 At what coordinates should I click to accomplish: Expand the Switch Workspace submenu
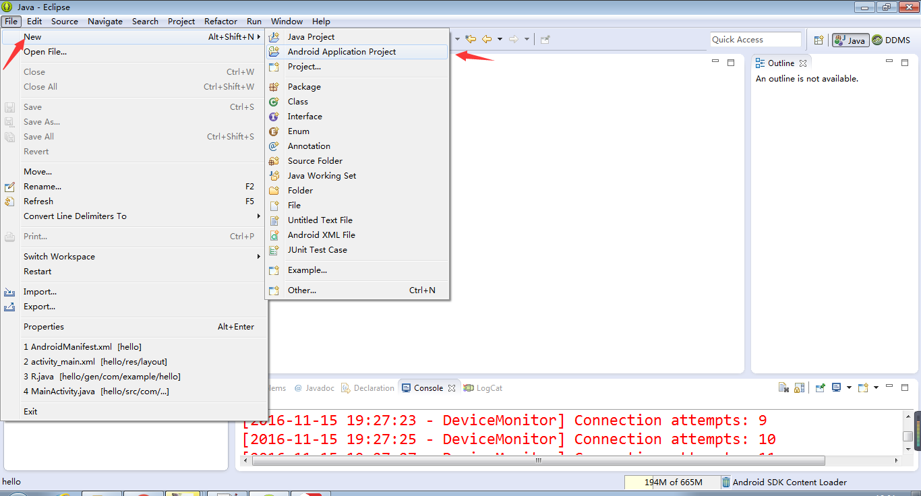pyautogui.click(x=259, y=257)
